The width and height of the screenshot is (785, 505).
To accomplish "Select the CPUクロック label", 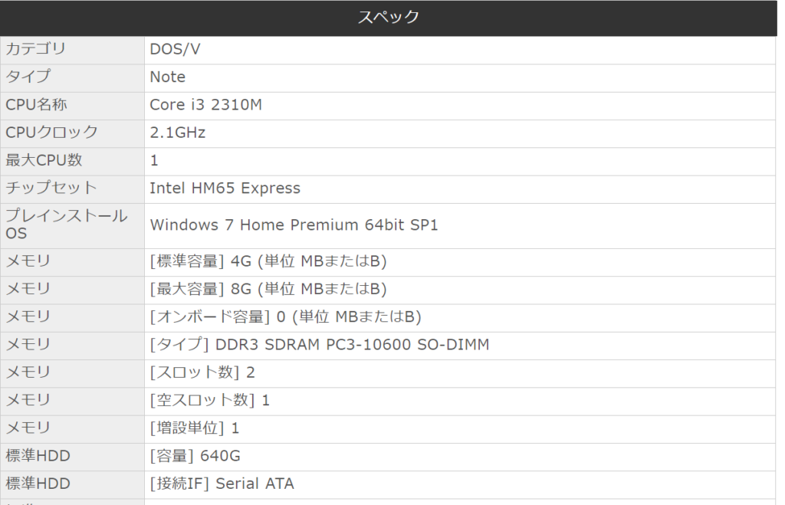I will (x=51, y=133).
